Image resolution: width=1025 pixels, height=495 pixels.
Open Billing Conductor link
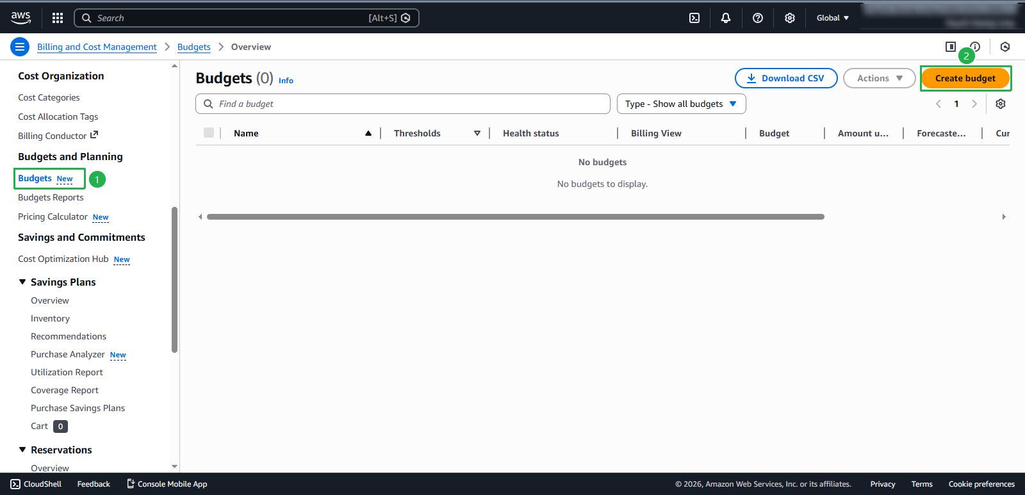pyautogui.click(x=52, y=136)
